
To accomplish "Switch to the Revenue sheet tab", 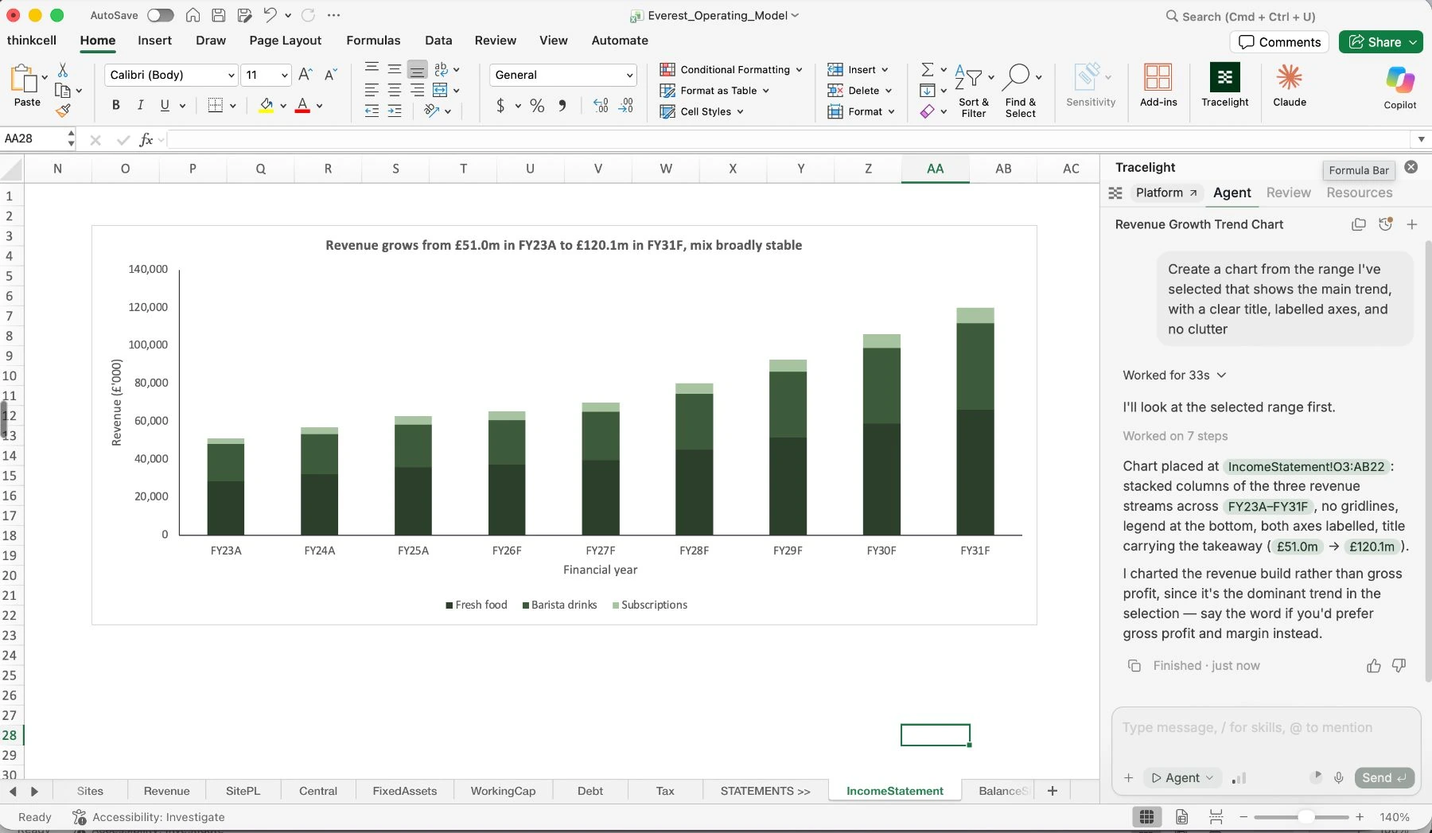I will point(166,791).
